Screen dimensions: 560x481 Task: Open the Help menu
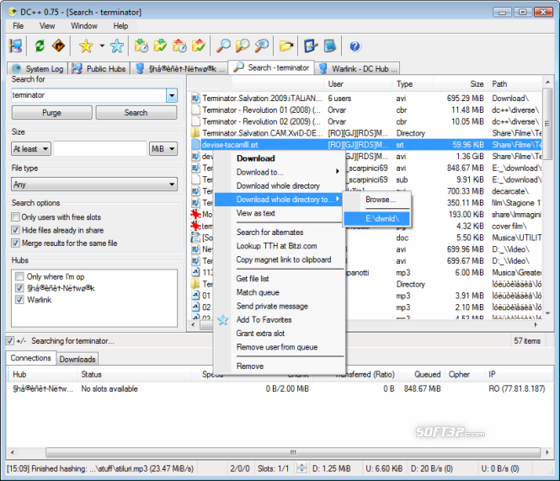[120, 26]
